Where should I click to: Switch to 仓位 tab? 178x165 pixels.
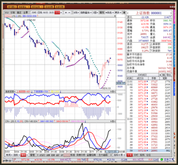(148, 155)
